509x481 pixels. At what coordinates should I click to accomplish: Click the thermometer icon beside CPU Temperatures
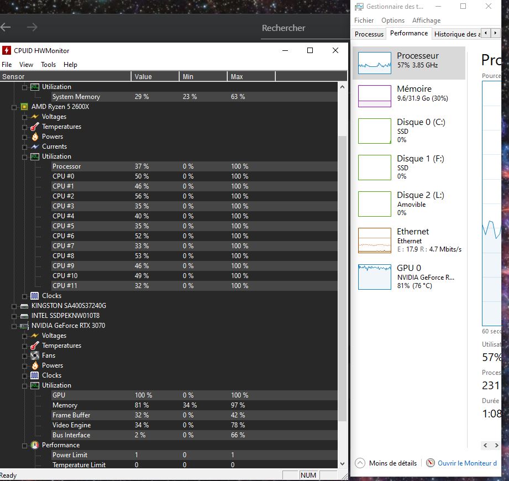[35, 127]
